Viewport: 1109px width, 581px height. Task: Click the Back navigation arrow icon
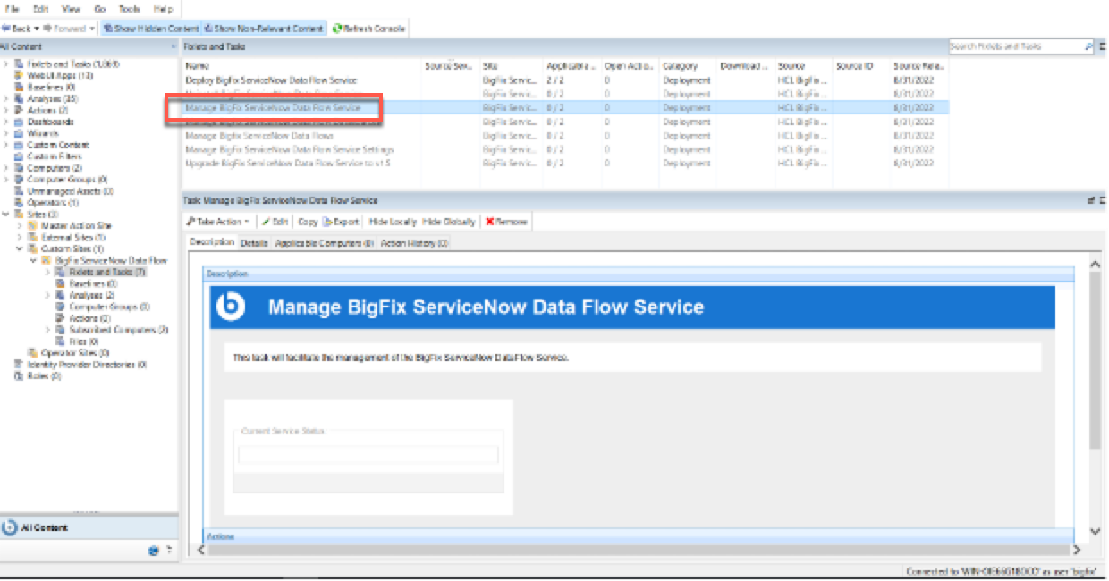[x=5, y=29]
